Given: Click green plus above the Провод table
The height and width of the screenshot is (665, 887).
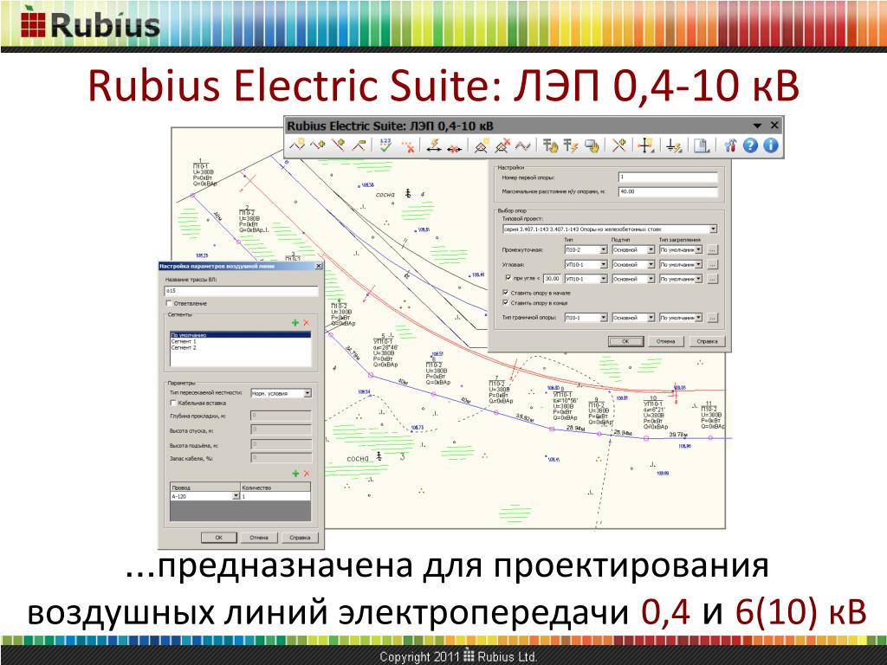Looking at the screenshot, I should point(295,474).
